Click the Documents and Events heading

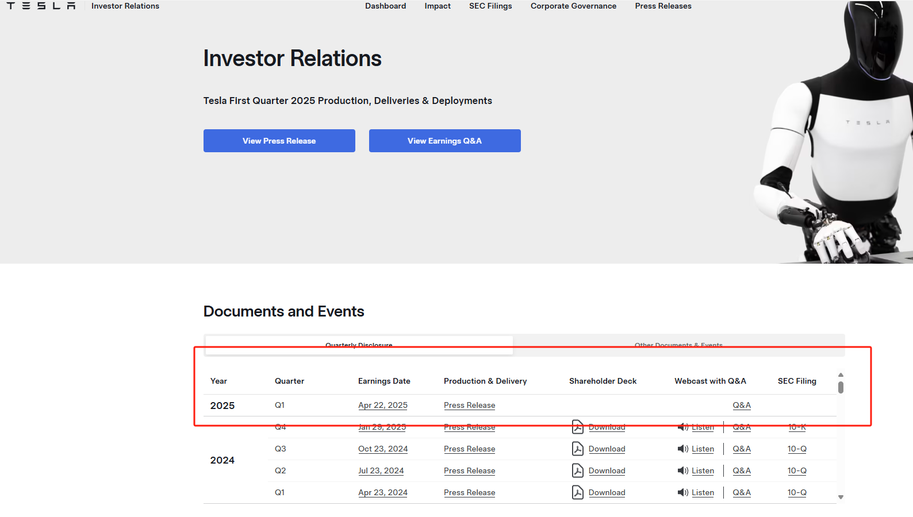tap(284, 311)
